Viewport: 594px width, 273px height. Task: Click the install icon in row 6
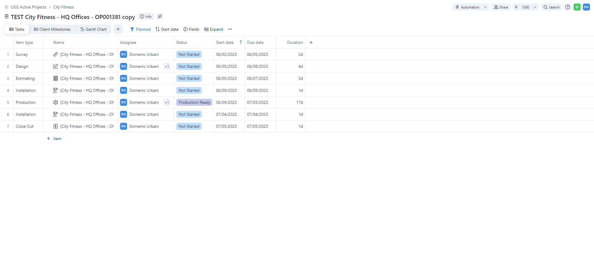pyautogui.click(x=56, y=114)
